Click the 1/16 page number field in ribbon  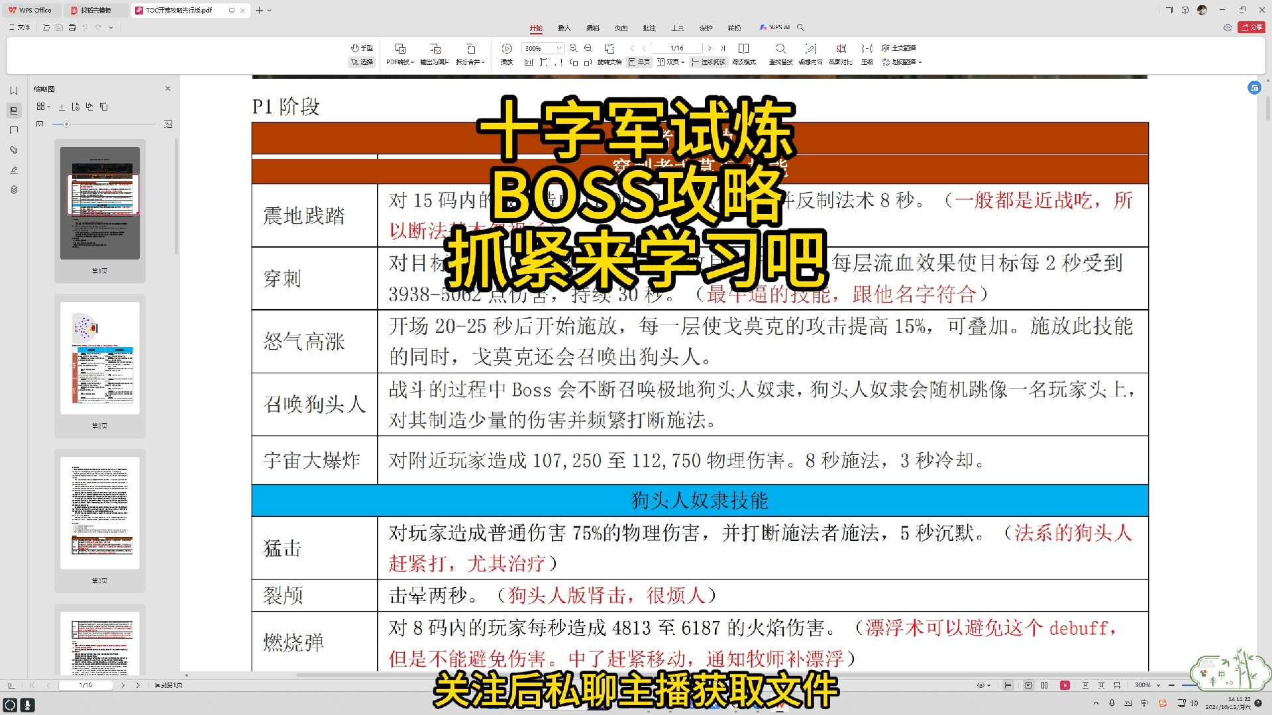(677, 48)
